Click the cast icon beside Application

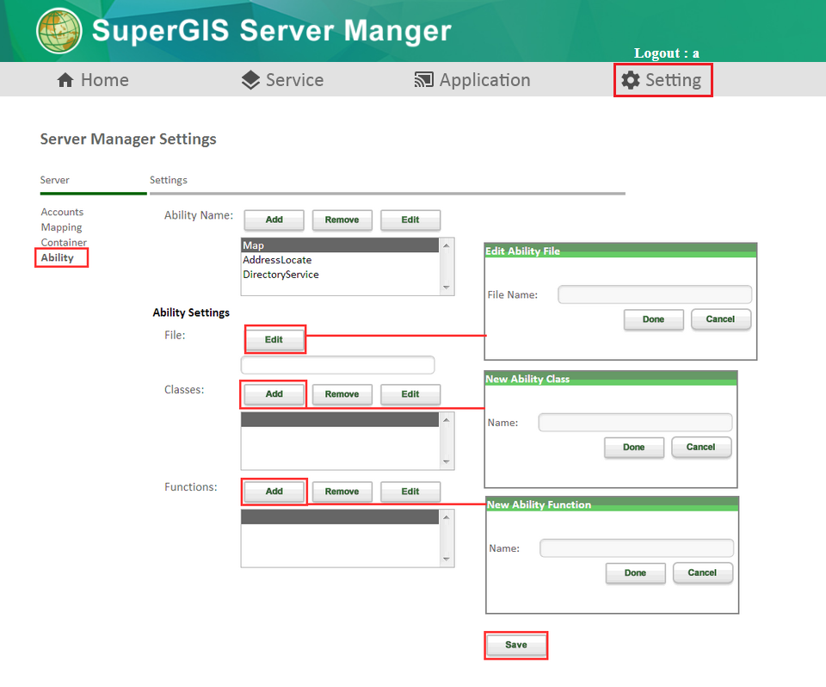[423, 79]
